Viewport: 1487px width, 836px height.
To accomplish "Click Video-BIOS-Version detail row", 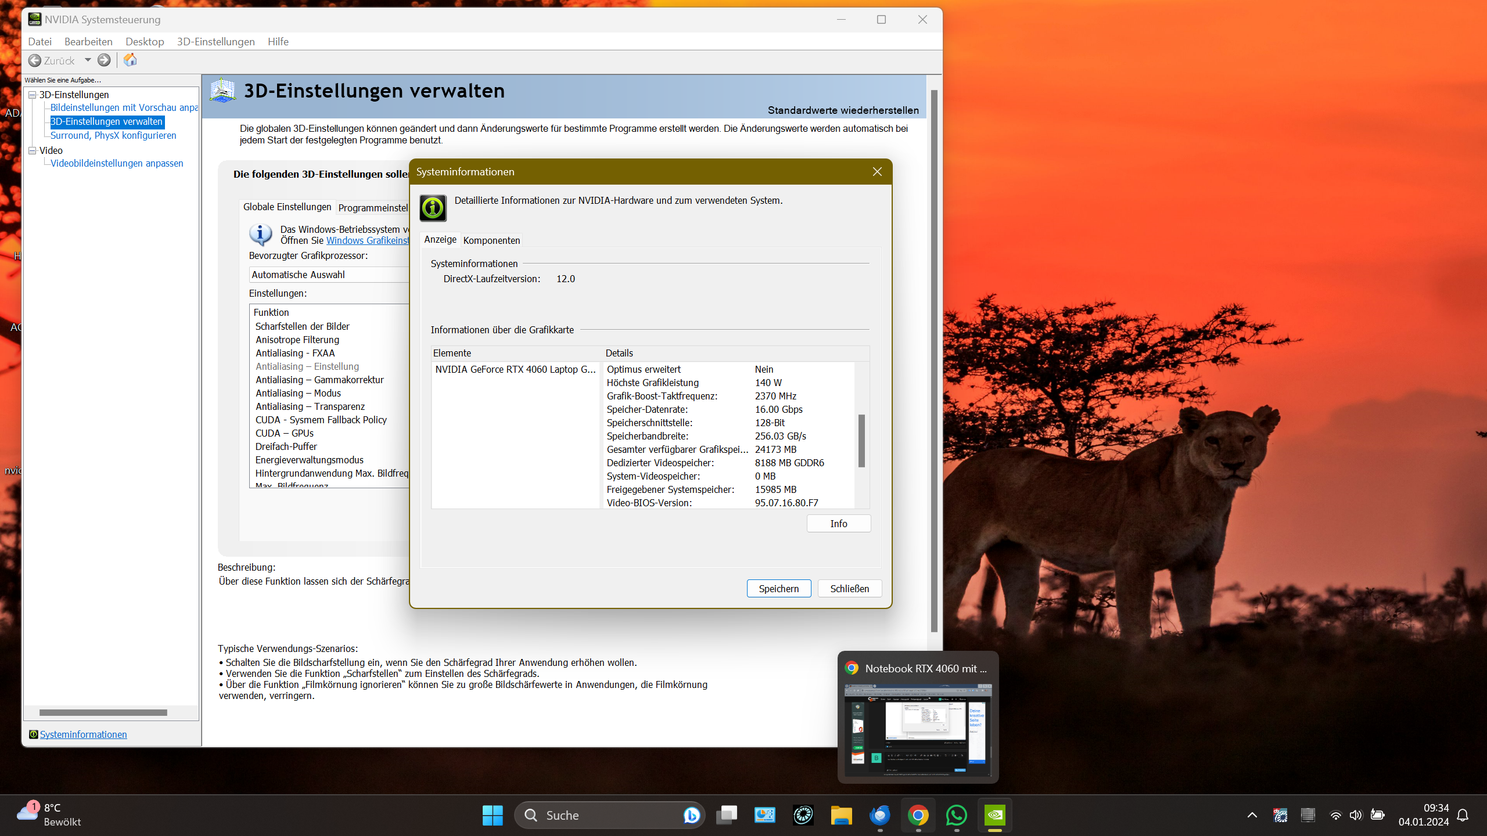I will coord(729,503).
